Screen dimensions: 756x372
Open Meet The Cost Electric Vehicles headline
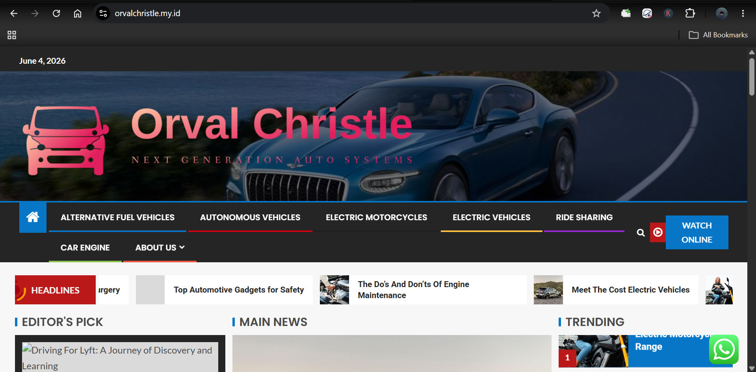[630, 290]
